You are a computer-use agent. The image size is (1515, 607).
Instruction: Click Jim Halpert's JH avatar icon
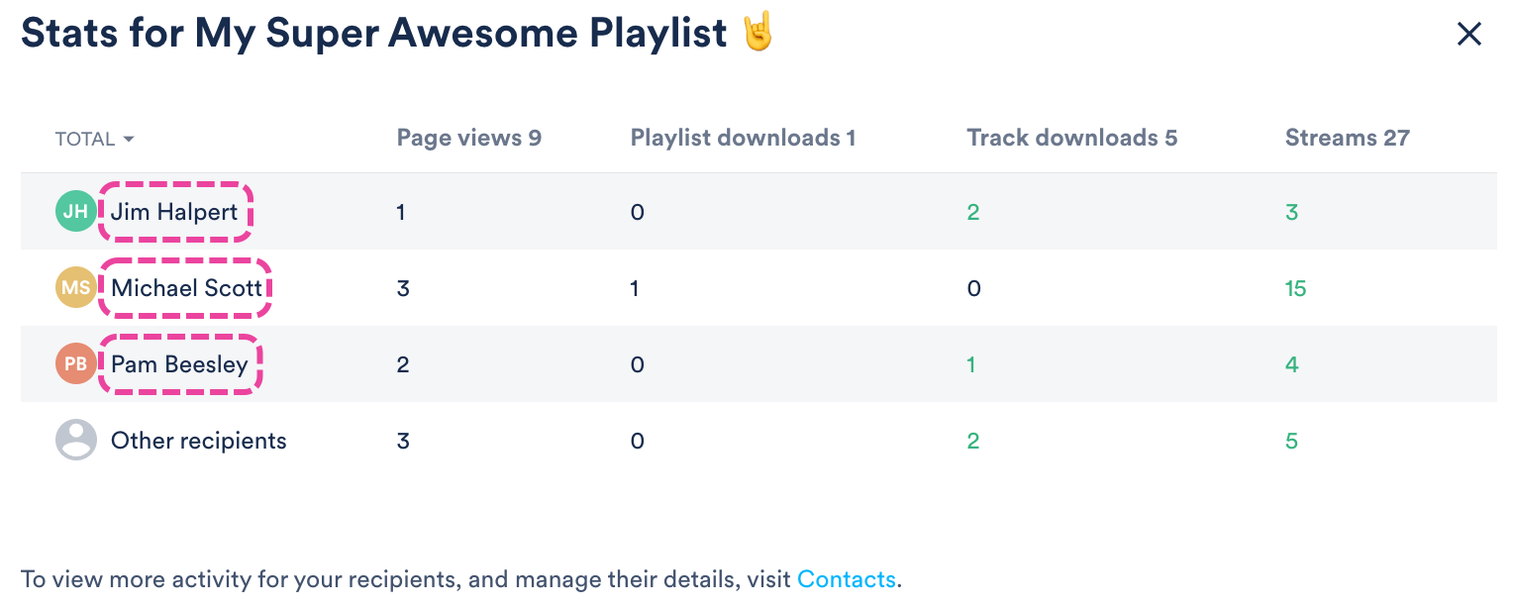click(x=75, y=211)
